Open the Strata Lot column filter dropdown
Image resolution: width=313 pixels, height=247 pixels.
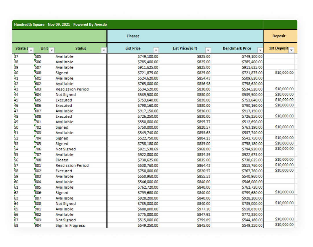coord(31,50)
